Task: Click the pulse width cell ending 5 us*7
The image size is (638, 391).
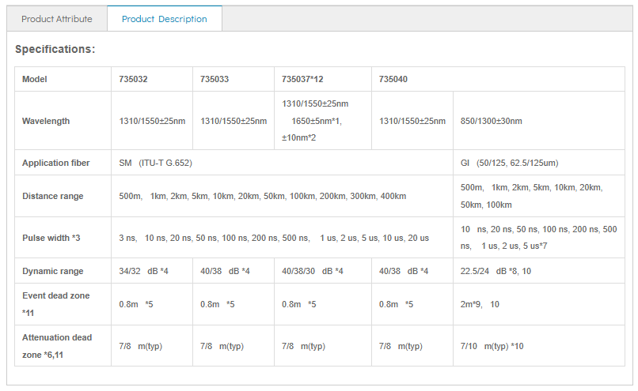Action: [x=539, y=238]
